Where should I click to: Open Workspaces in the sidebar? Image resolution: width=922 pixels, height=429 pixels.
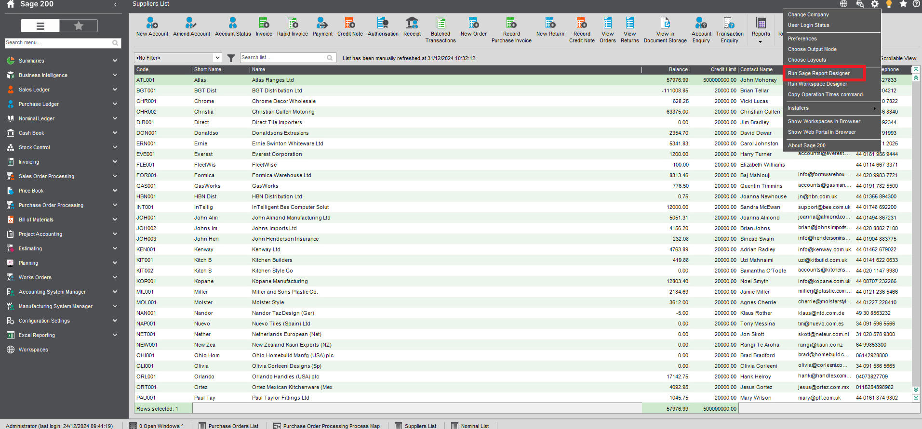(33, 350)
